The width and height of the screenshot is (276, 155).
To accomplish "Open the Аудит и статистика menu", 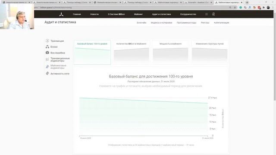I will pyautogui.click(x=161, y=14).
